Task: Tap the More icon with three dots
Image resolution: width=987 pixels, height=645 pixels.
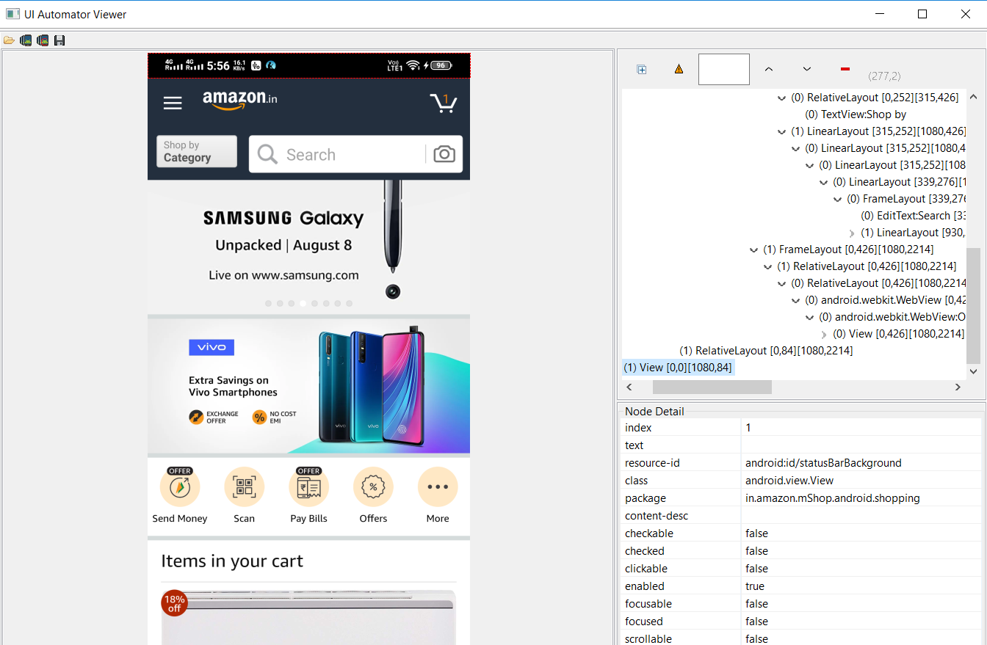Action: pyautogui.click(x=438, y=487)
